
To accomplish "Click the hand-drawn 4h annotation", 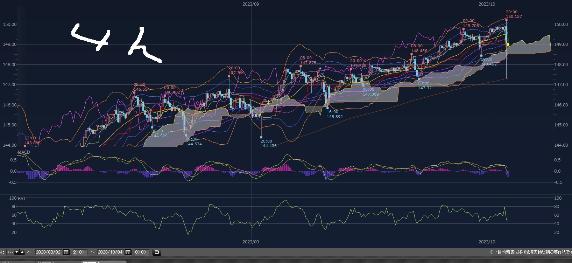I will 115,42.
